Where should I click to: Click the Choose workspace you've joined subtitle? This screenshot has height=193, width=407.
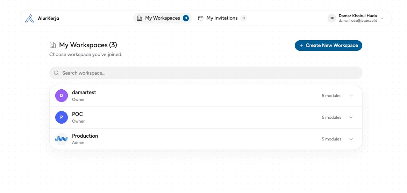[x=86, y=55]
